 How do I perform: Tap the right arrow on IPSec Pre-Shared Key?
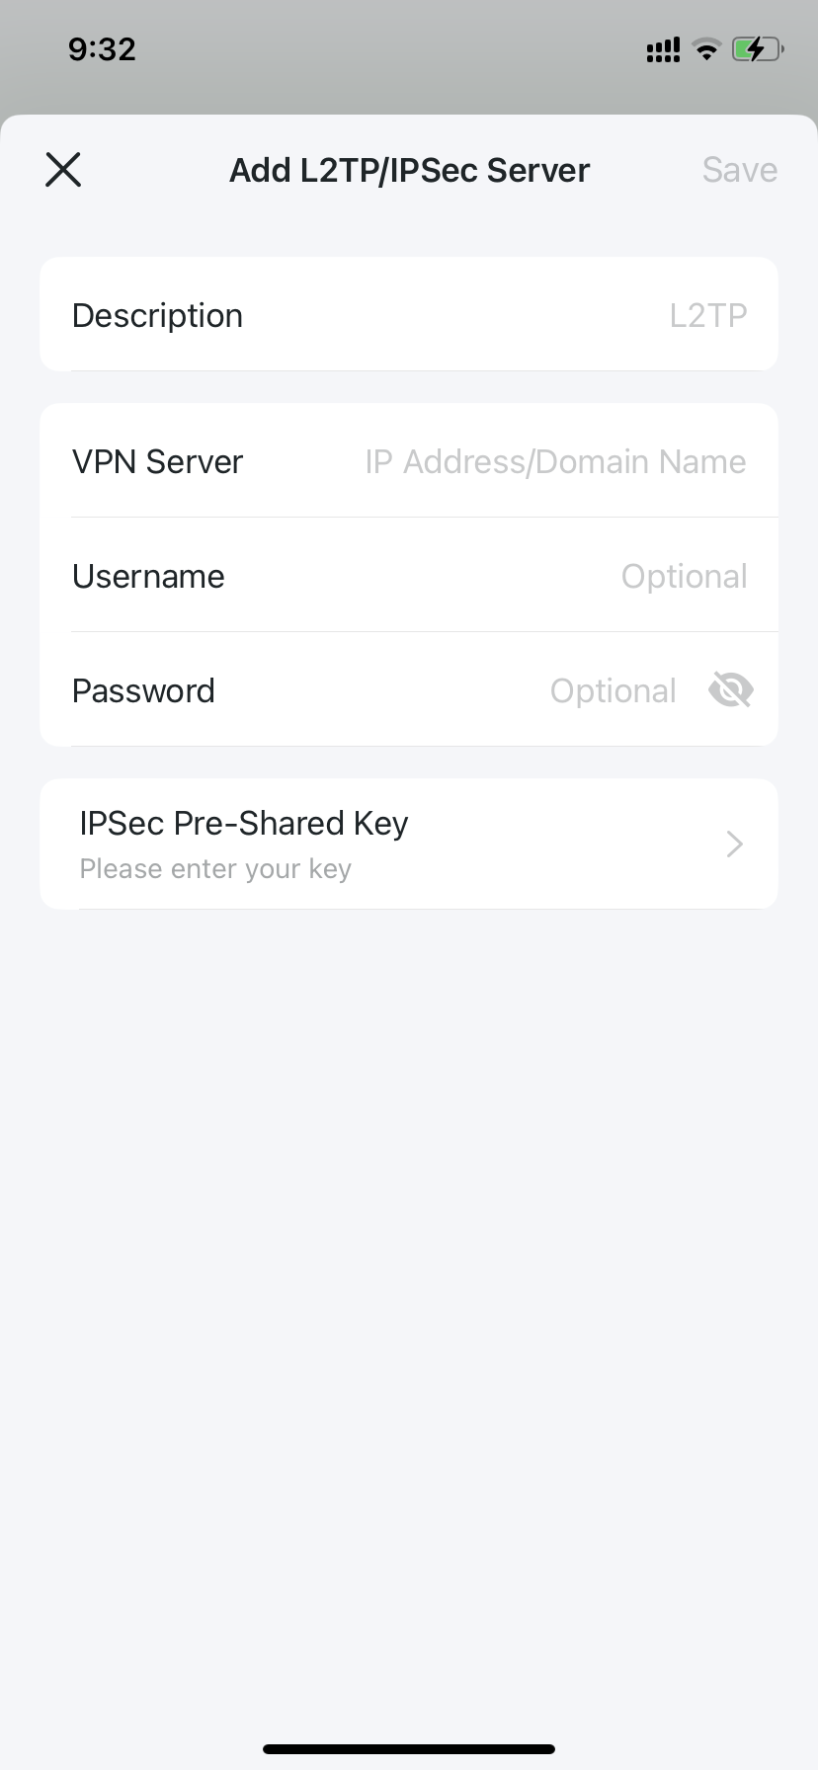click(733, 844)
